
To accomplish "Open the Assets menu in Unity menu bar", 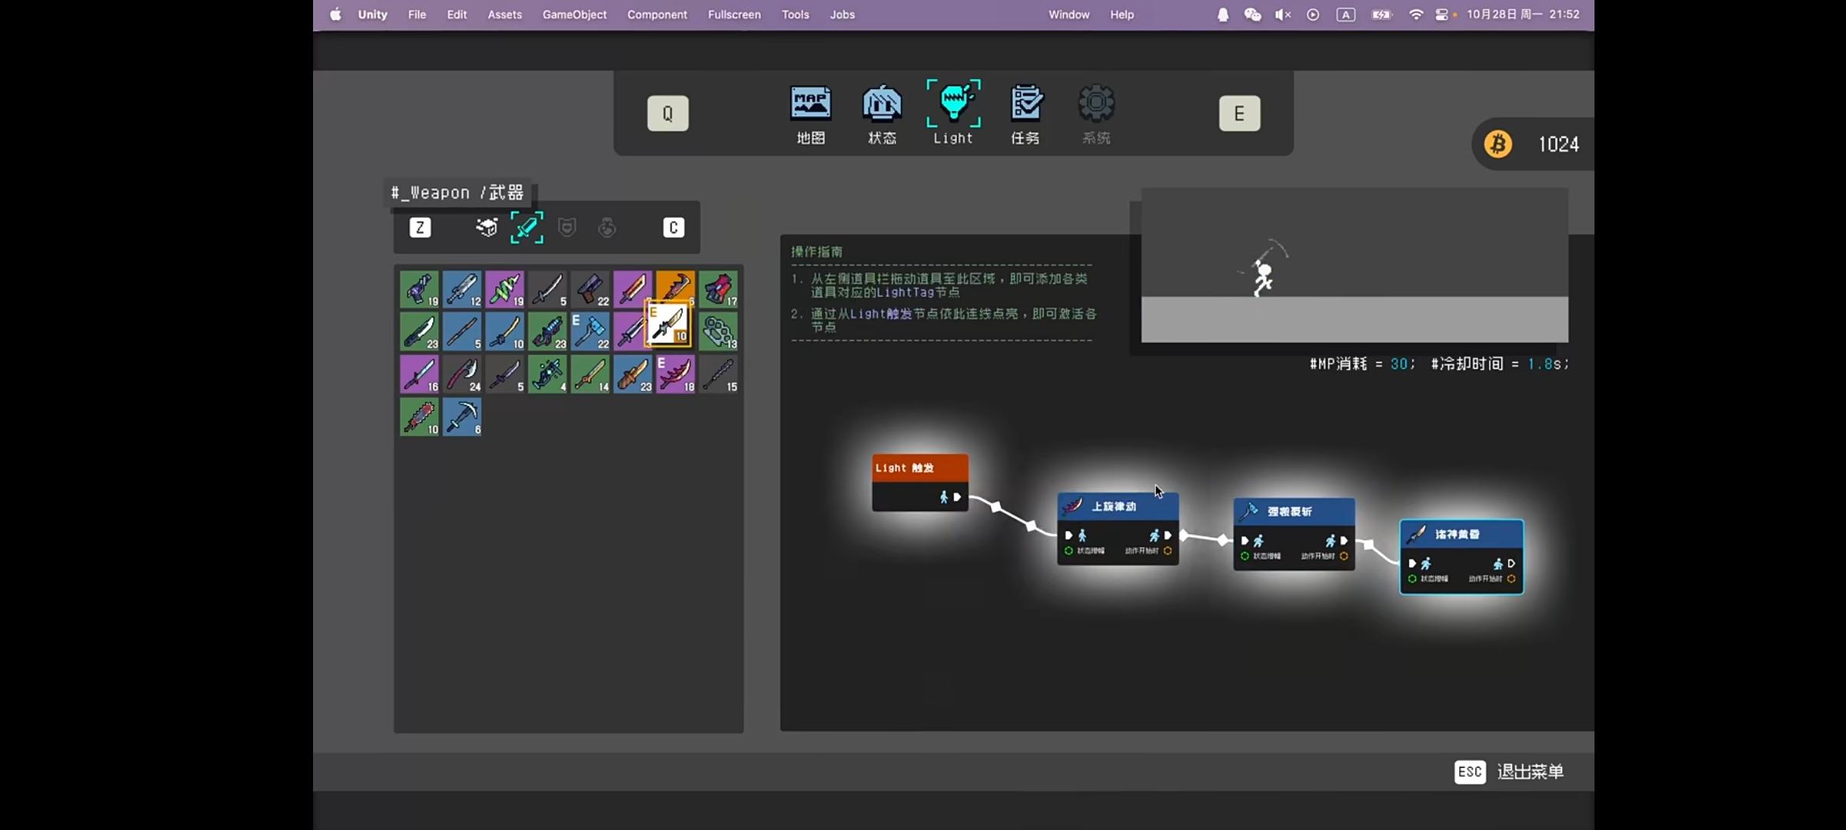I will point(504,14).
